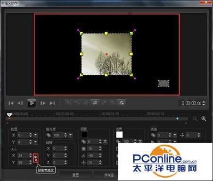Click the shadow blur icon
213x181 pixels.
click(x=83, y=148)
